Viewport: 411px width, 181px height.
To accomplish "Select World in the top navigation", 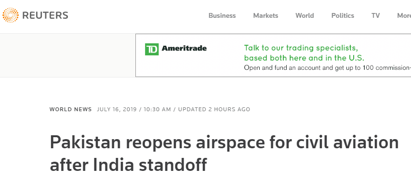I will (305, 16).
